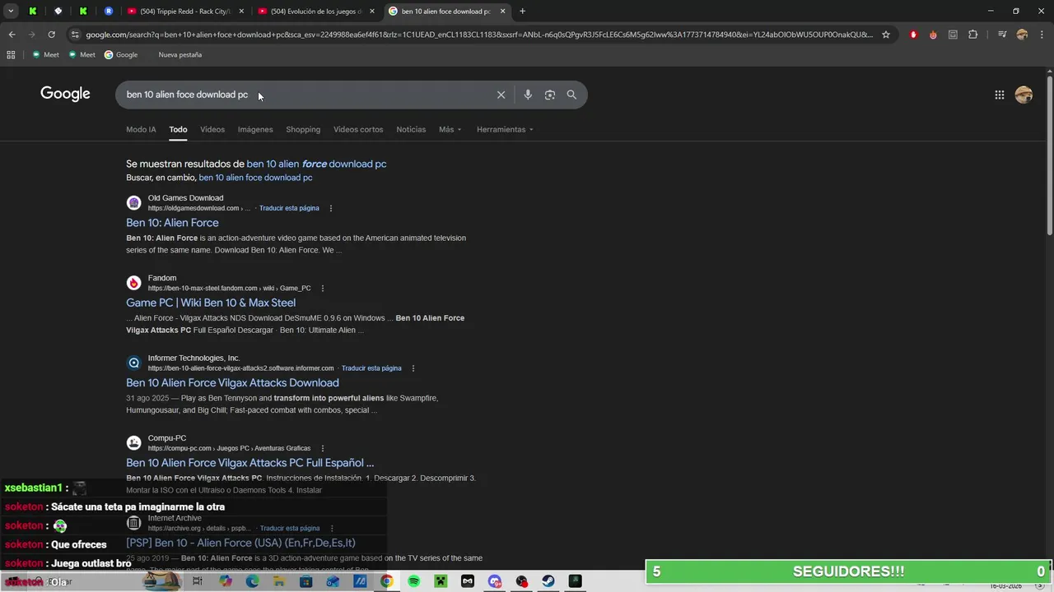Open Discord from the taskbar
Screen dimensions: 1054x592
(x=495, y=581)
